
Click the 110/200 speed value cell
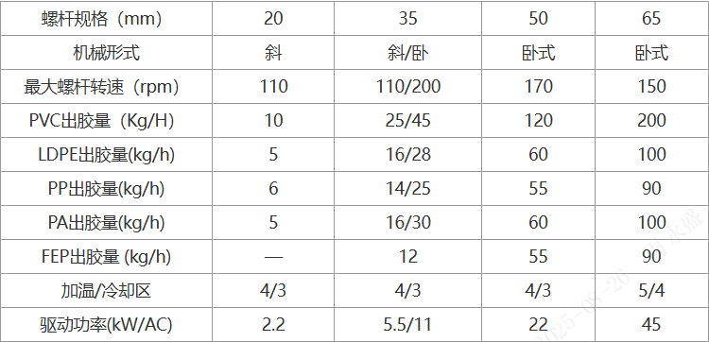(408, 87)
